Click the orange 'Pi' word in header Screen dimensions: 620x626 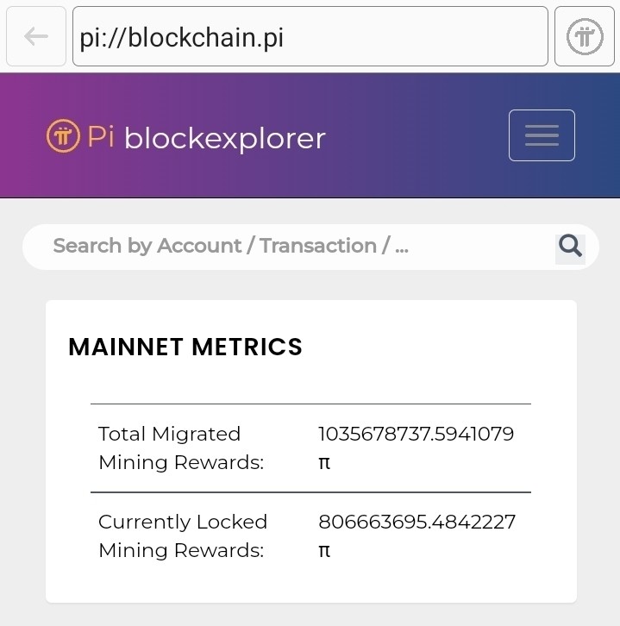[x=101, y=136]
